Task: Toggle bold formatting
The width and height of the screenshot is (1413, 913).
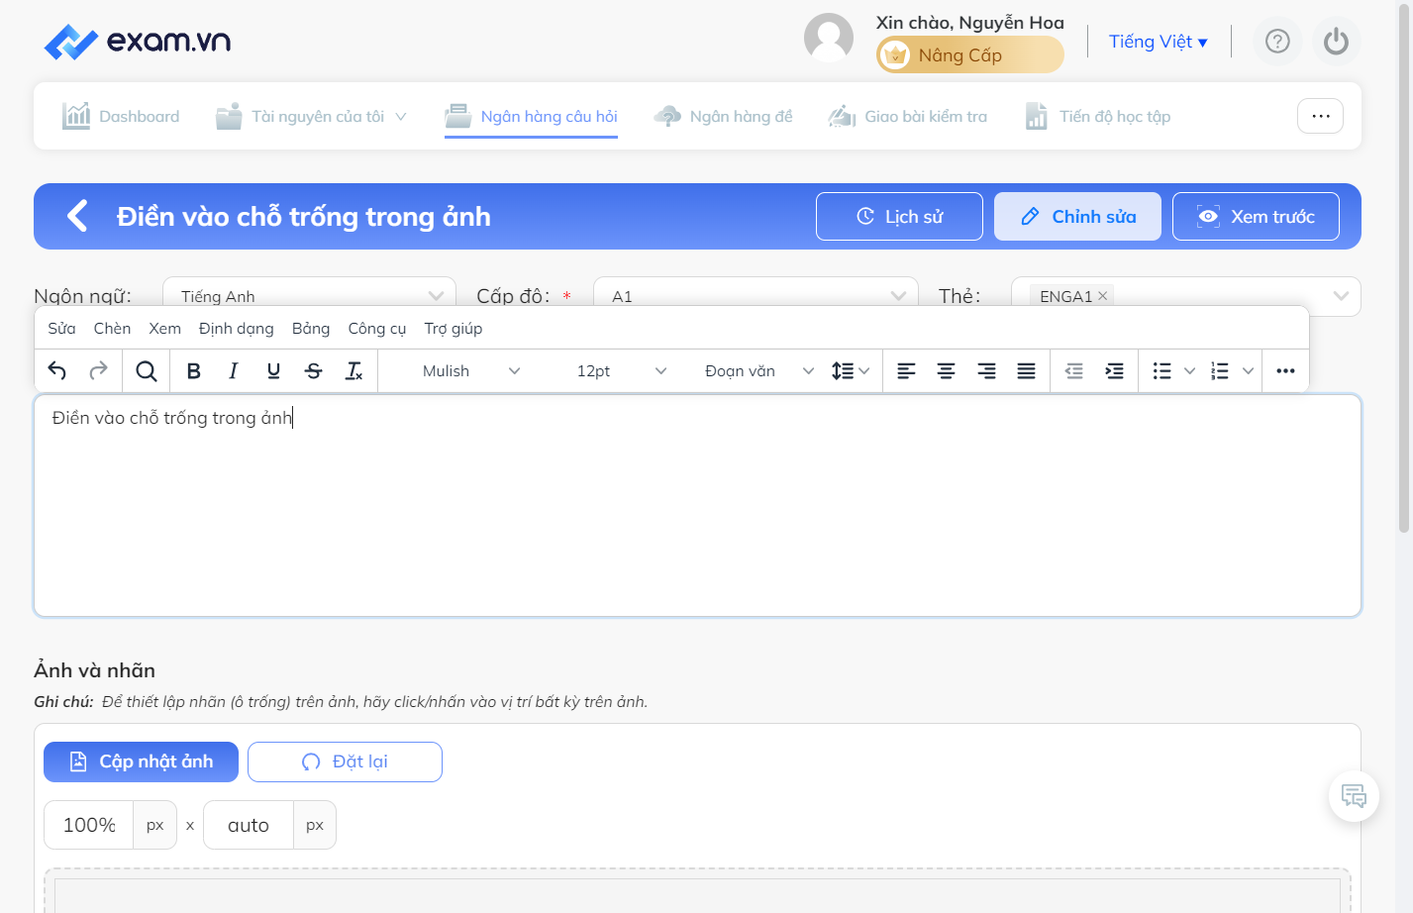Action: (x=194, y=371)
